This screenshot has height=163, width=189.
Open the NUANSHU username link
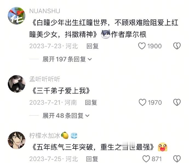click(x=45, y=11)
